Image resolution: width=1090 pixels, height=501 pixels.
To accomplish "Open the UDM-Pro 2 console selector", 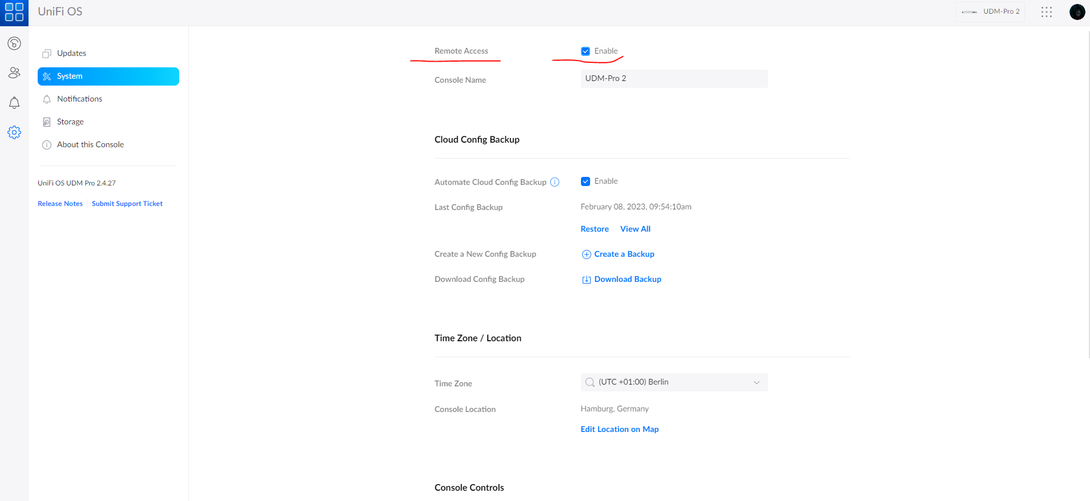I will (x=990, y=12).
